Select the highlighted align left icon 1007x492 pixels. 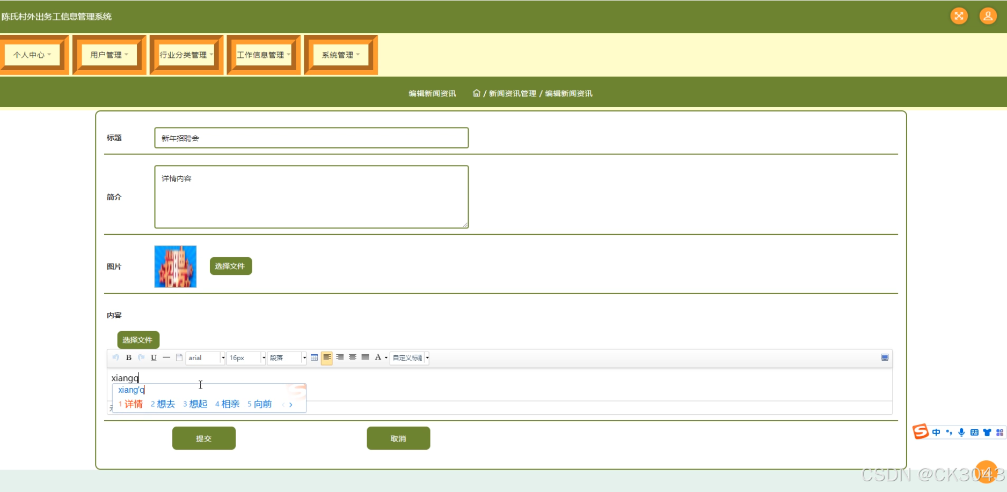point(327,357)
